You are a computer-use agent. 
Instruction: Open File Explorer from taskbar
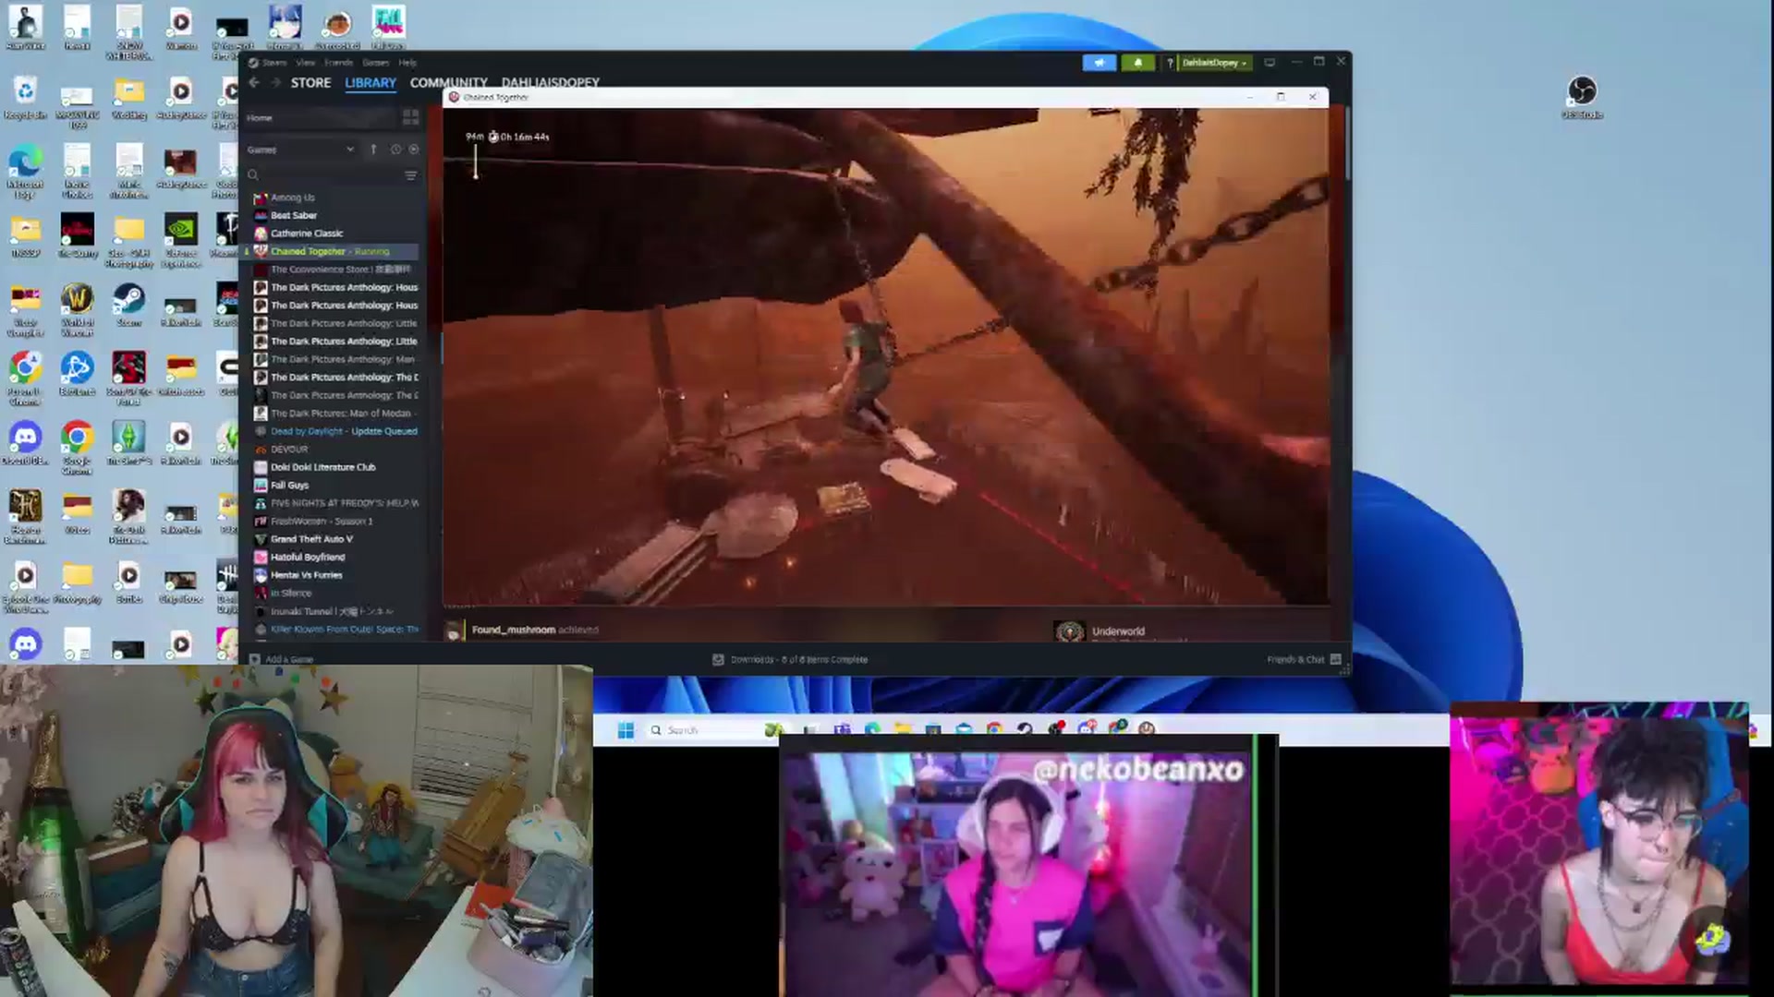click(x=903, y=729)
